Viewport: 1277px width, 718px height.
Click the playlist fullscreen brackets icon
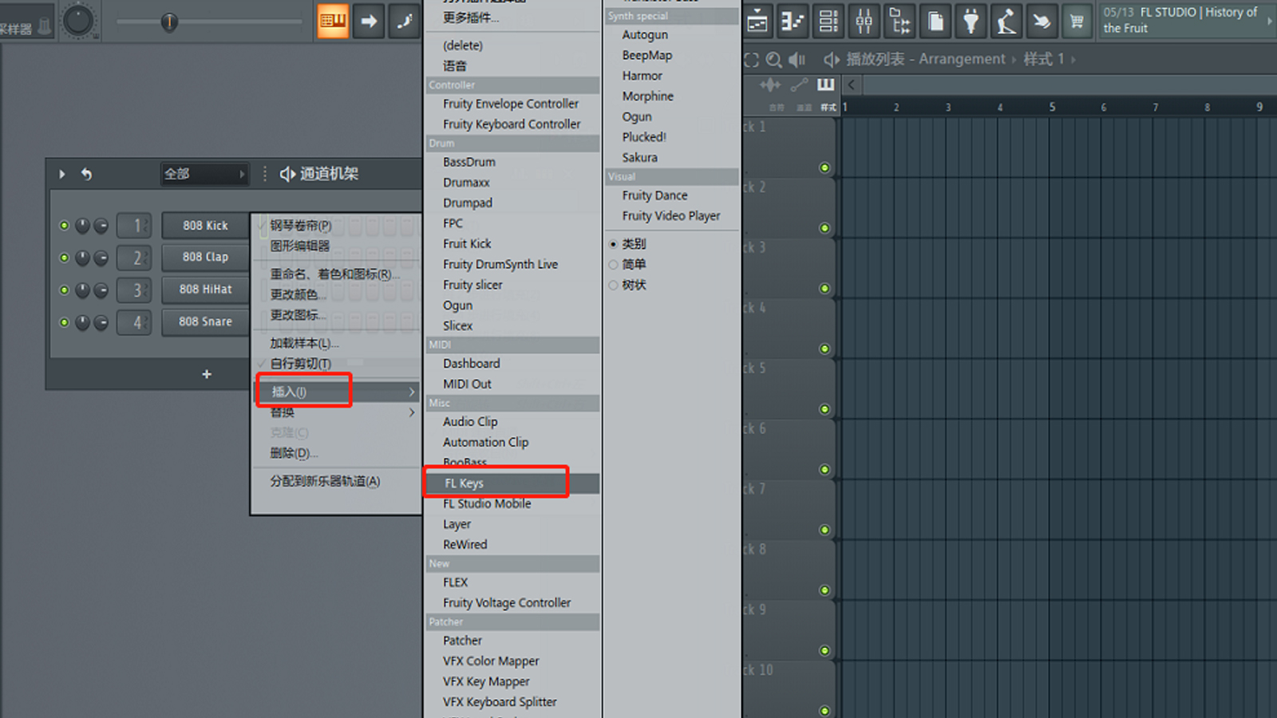(x=751, y=60)
